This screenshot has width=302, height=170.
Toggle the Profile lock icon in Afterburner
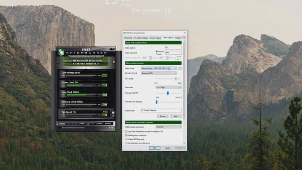(x=57, y=124)
